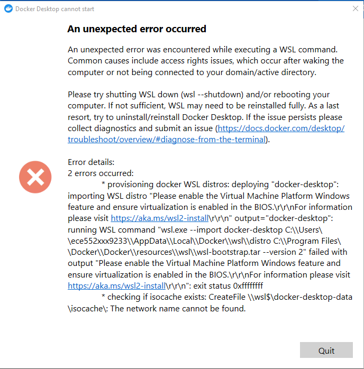Click 'The network name cannot be found.' text
The image size is (364, 369).
tap(178, 309)
